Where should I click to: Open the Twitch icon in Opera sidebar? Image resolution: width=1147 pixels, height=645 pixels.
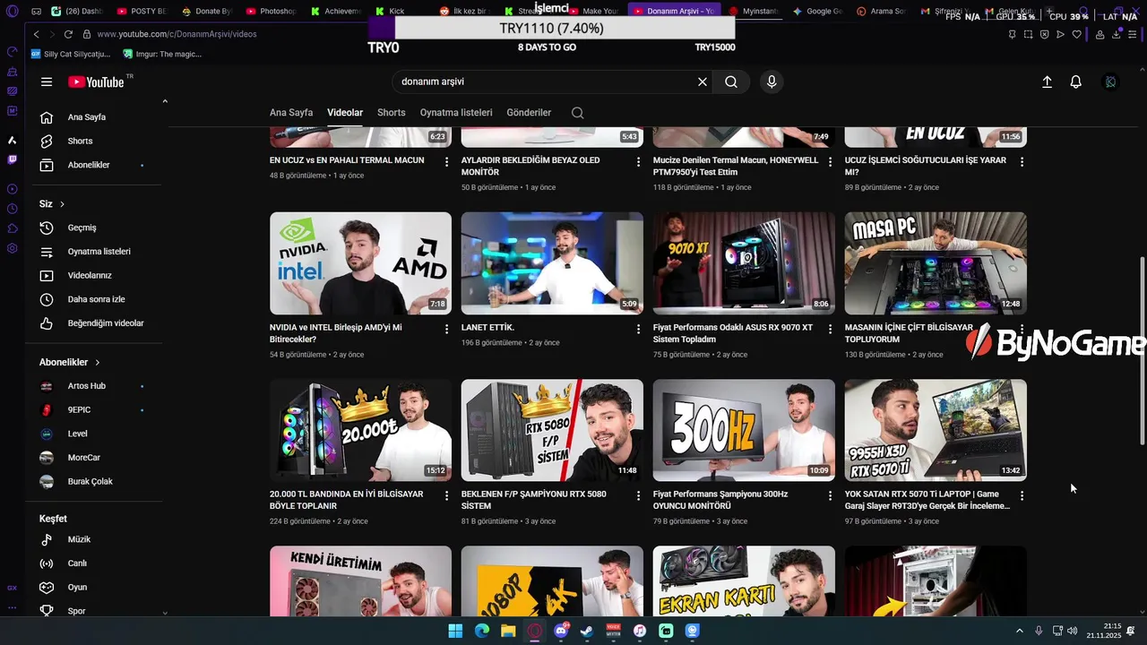pos(12,159)
